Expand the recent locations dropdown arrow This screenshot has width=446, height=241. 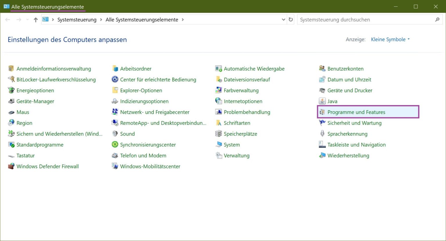tap(28, 20)
